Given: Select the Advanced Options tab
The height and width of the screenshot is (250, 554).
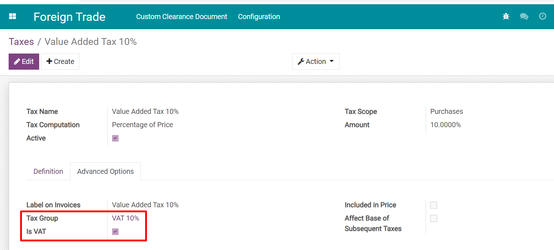Looking at the screenshot, I should tap(105, 171).
